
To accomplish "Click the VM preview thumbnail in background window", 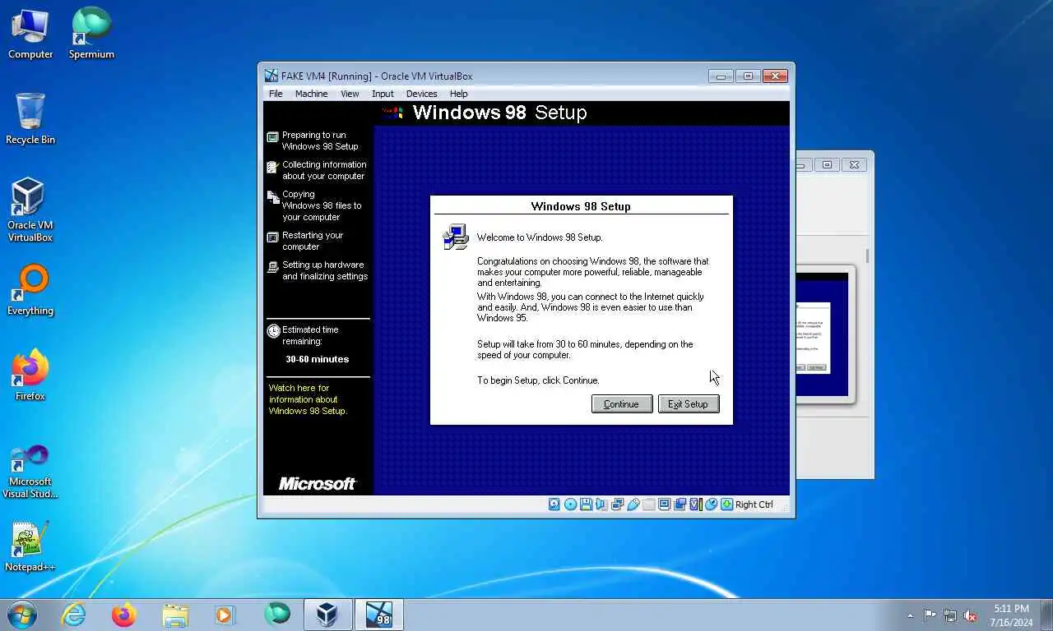I will point(822,334).
